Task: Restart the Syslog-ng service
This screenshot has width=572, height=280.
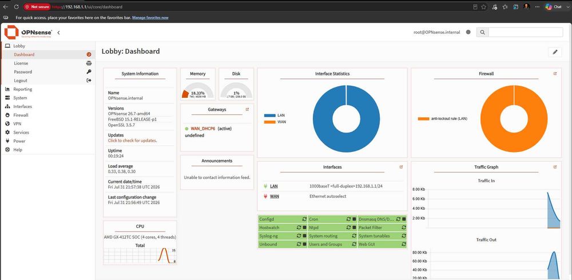Action: pyautogui.click(x=299, y=236)
